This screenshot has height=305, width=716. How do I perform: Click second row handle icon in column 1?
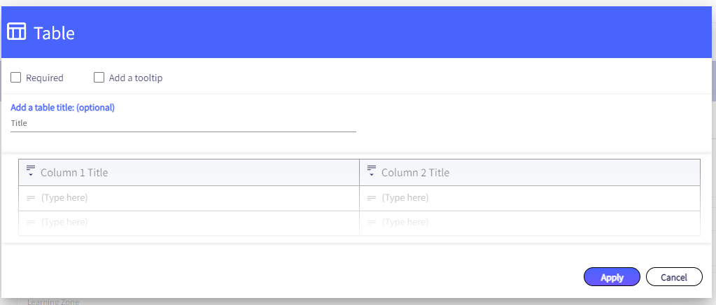click(31, 222)
